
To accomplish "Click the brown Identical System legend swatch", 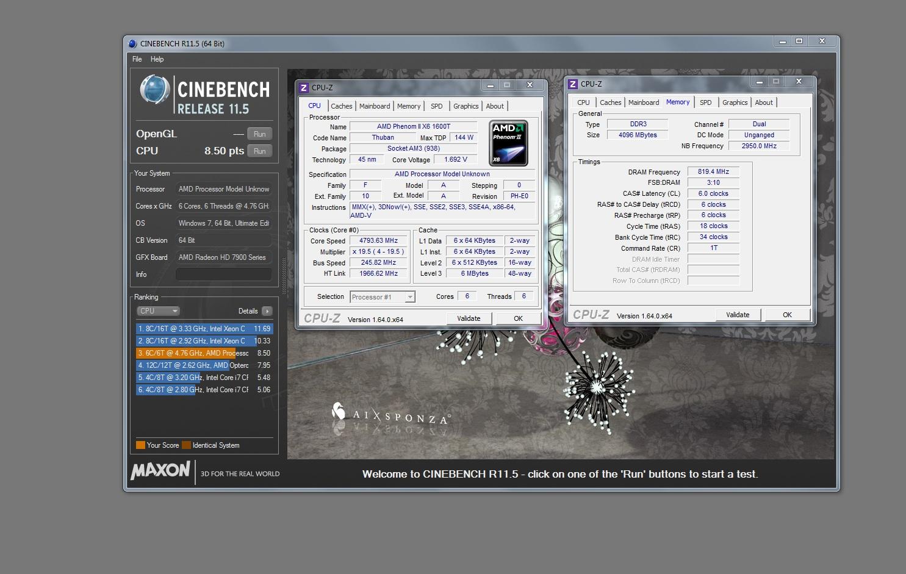I will click(186, 445).
